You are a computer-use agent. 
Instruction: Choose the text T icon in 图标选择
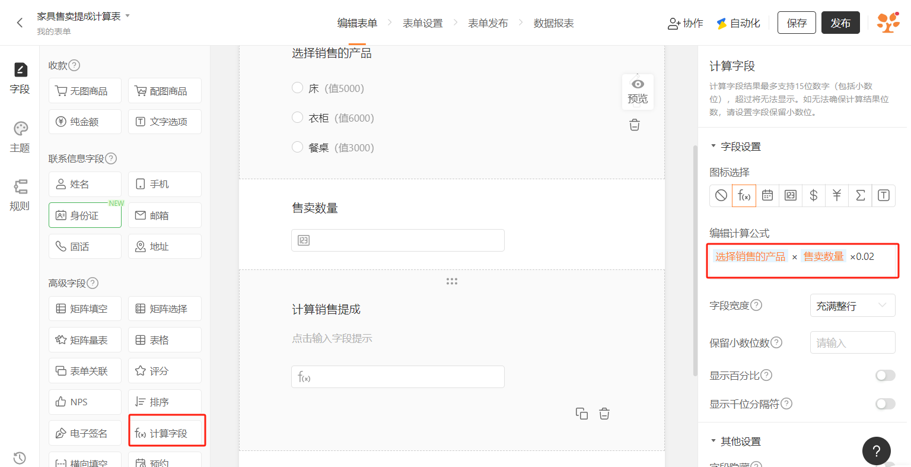coord(884,195)
